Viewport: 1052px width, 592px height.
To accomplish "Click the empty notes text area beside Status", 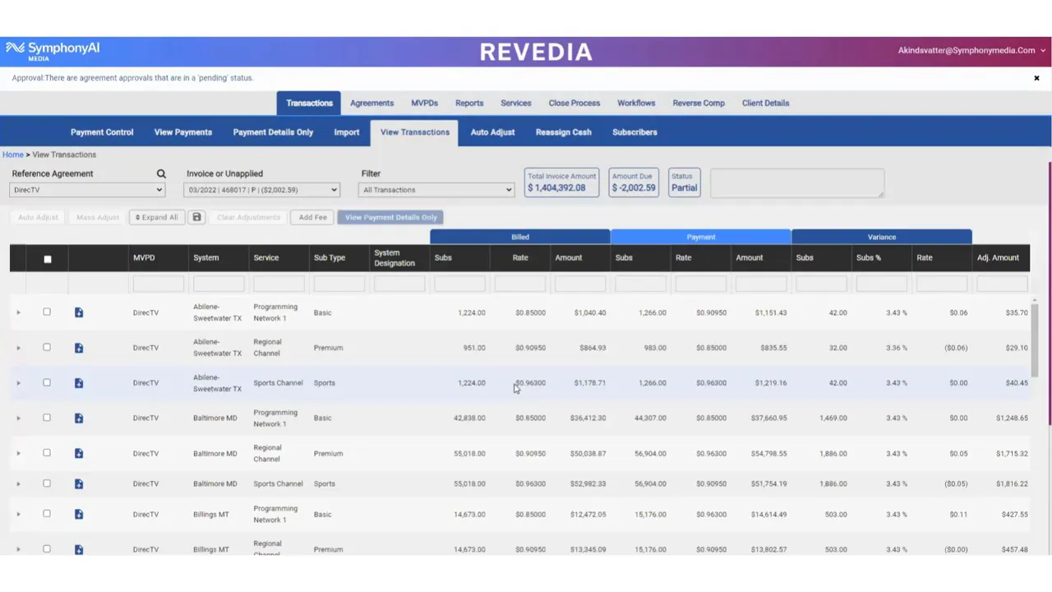I will pyautogui.click(x=797, y=183).
